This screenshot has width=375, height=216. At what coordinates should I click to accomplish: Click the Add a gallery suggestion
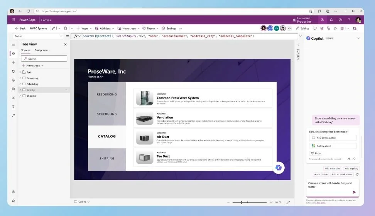click(x=351, y=169)
